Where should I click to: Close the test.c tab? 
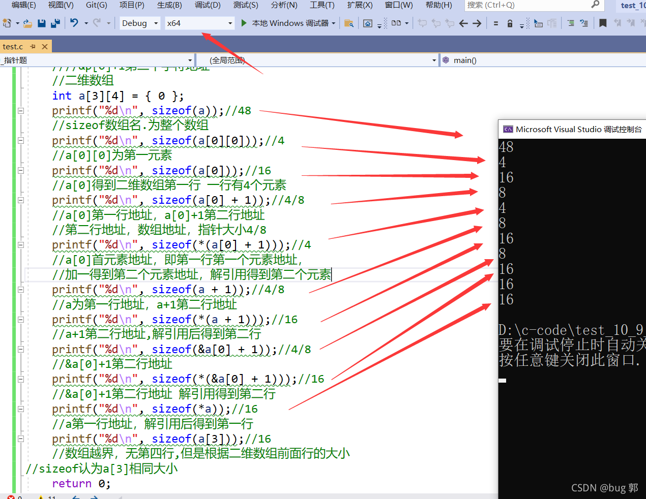coord(45,46)
